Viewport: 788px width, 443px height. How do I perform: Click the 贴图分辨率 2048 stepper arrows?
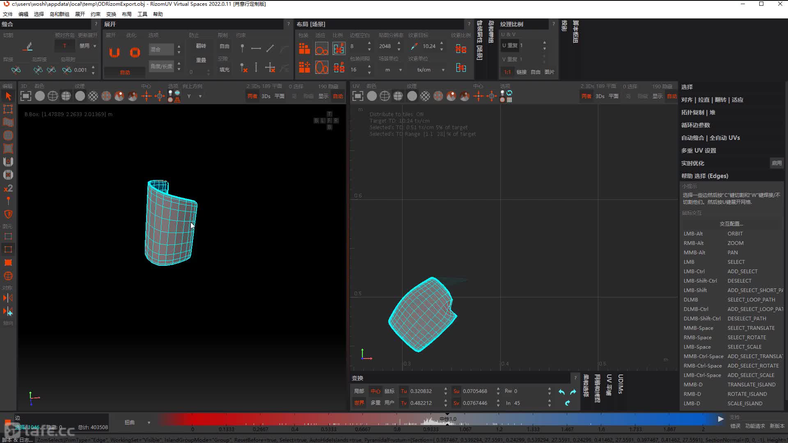tap(399, 46)
